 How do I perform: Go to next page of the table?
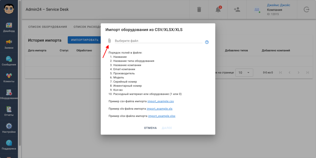[x=299, y=73]
